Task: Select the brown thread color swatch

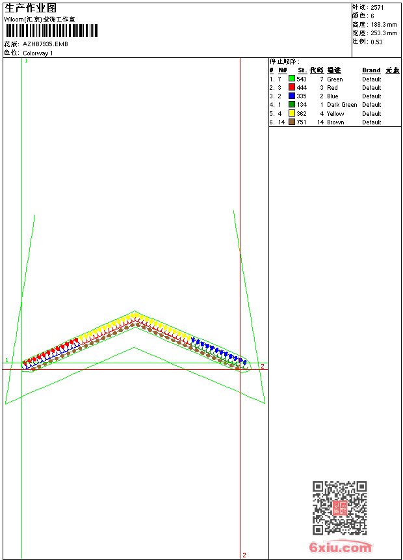Action: pos(292,122)
